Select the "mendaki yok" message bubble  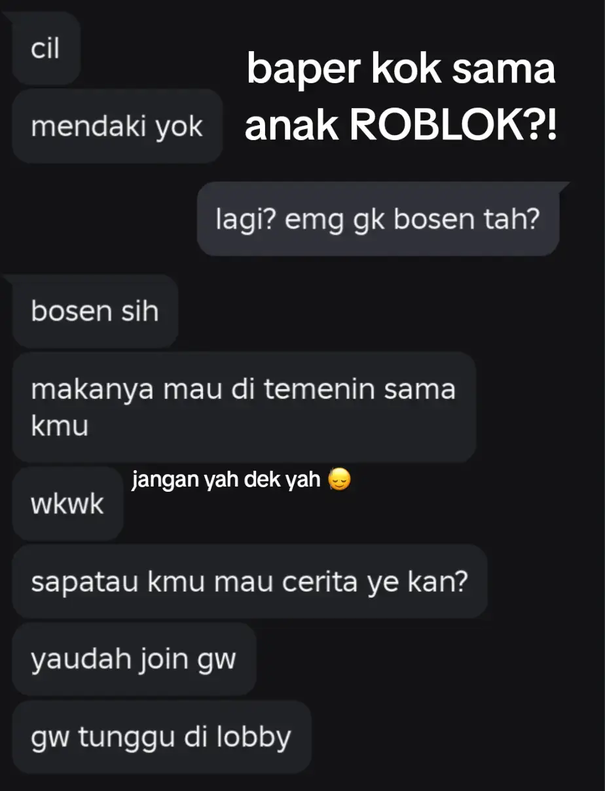pyautogui.click(x=117, y=126)
